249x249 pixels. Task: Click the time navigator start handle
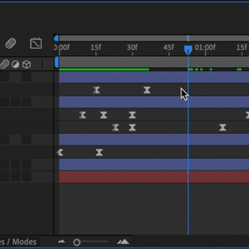coord(56,38)
